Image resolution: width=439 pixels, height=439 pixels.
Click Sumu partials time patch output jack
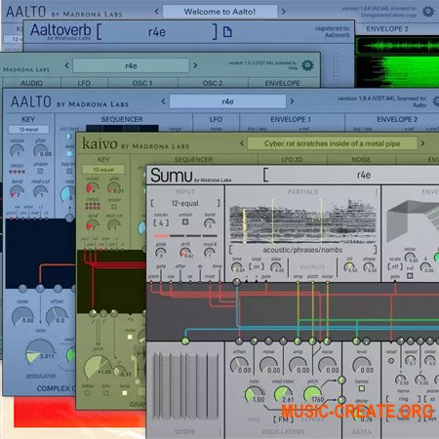tap(237, 282)
